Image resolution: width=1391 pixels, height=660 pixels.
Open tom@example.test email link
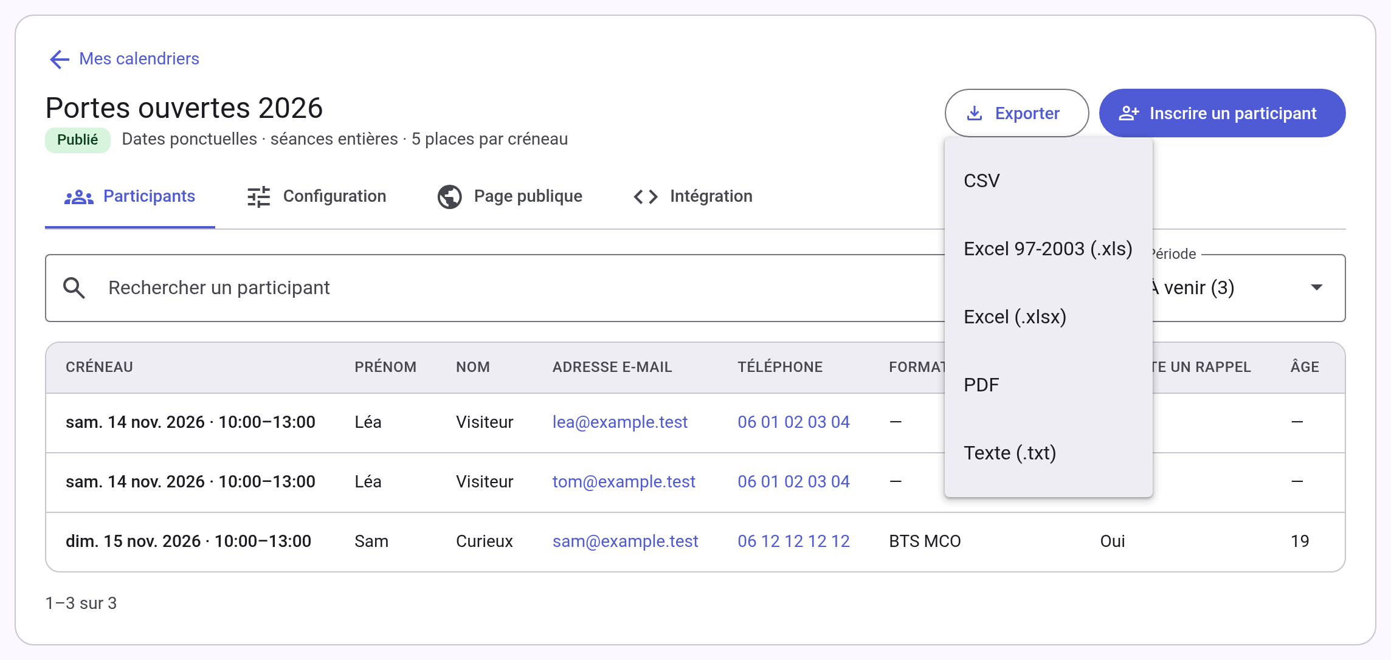pos(623,482)
